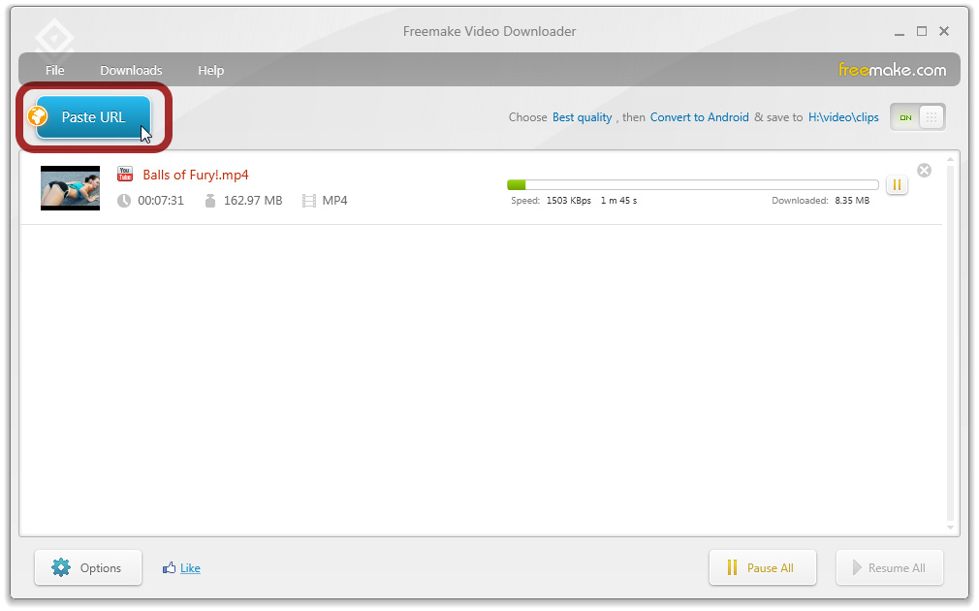The image size is (979, 611).
Task: Open the Balls of Fury video thumbnail
Action: point(70,188)
